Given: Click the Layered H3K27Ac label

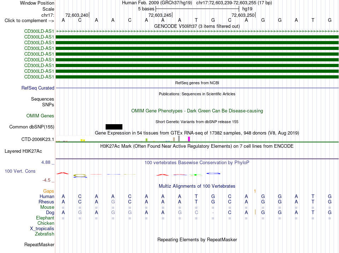Looking at the screenshot, I should (x=23, y=151).
